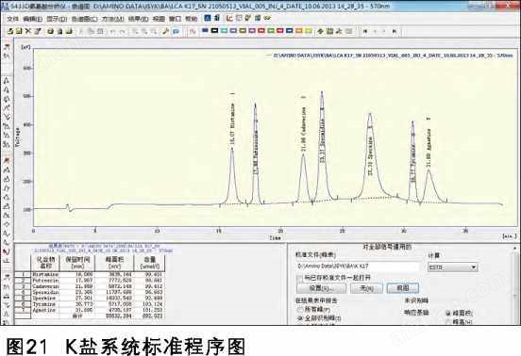This screenshot has height=356, width=521.
Task: Open the 方法(M) menu
Action: click(x=113, y=19)
